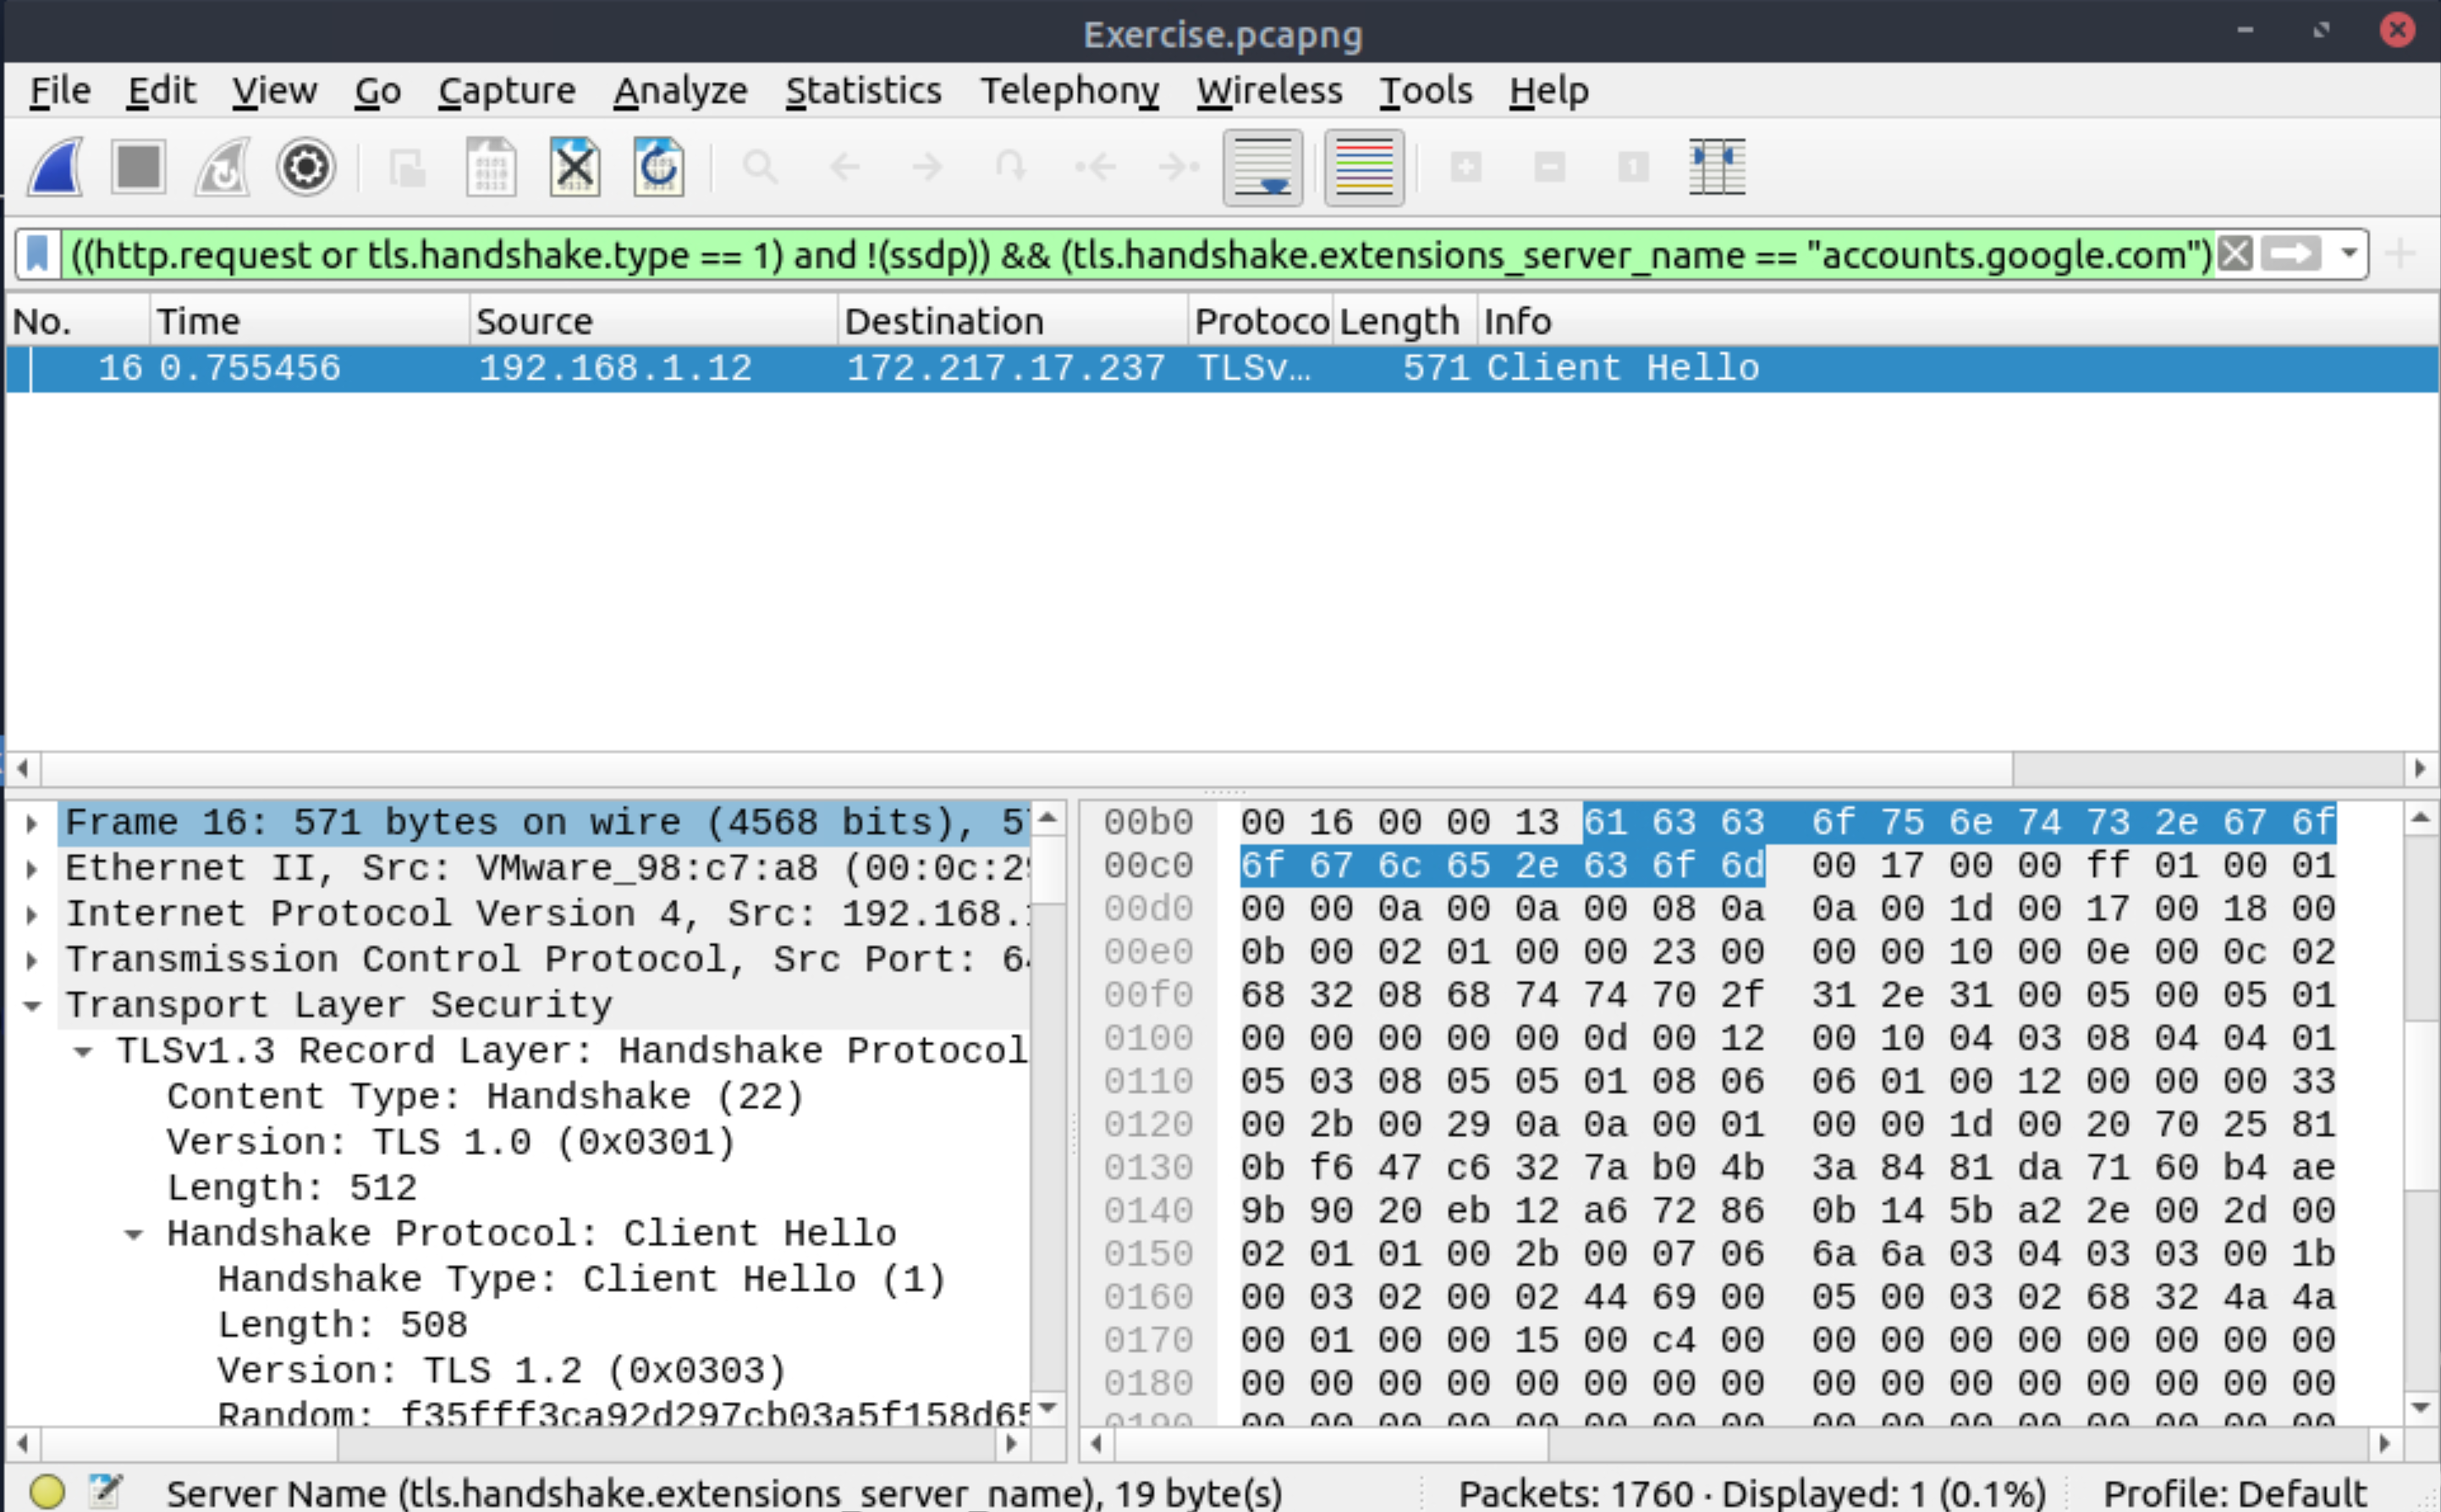This screenshot has width=2441, height=1512.
Task: Apply the display filter arrow
Action: [2292, 254]
